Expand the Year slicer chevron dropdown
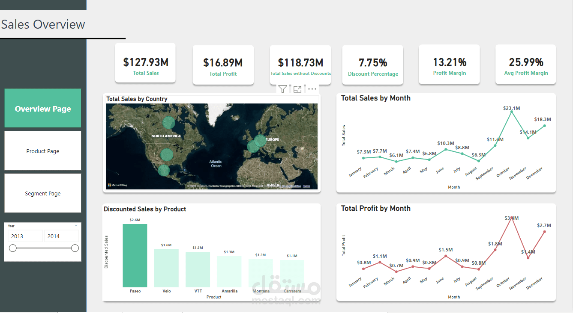This screenshot has height=313, width=573. (76, 225)
